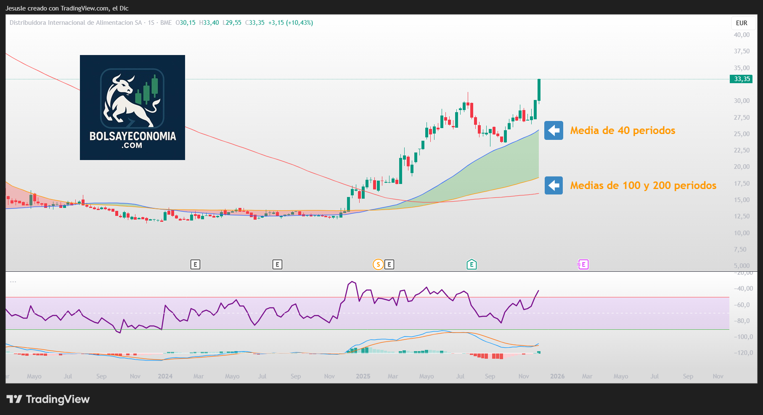Click the Medias de 100 y 200 periodos text
763x415 pixels.
pyautogui.click(x=643, y=185)
